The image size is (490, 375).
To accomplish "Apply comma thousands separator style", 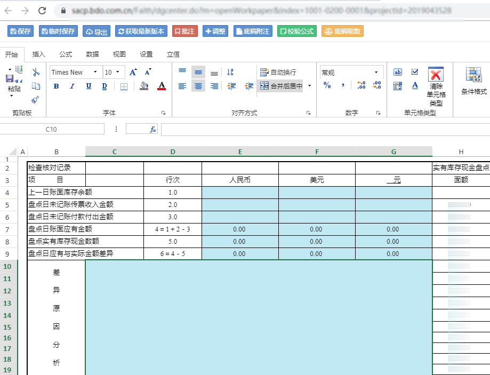I will (x=343, y=85).
